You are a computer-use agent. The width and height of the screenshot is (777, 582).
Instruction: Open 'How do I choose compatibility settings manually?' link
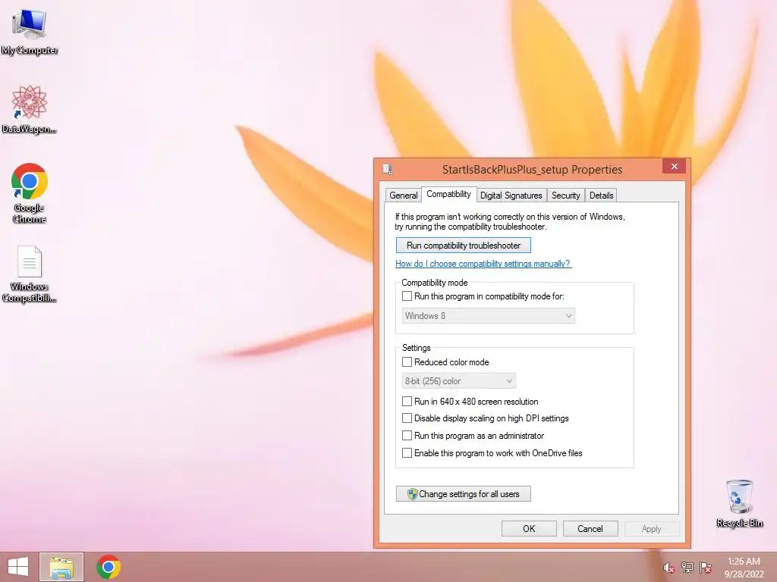click(483, 264)
